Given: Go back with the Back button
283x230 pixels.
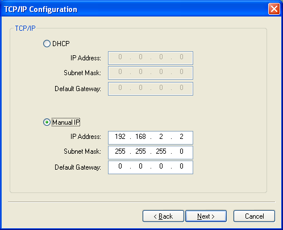Looking at the screenshot, I should pyautogui.click(x=163, y=216).
